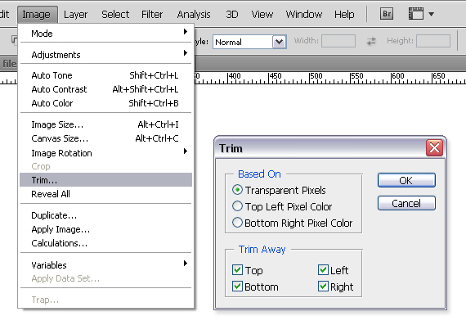Image resolution: width=466 pixels, height=325 pixels.
Task: Toggle the Right trim checkbox
Action: pos(323,287)
